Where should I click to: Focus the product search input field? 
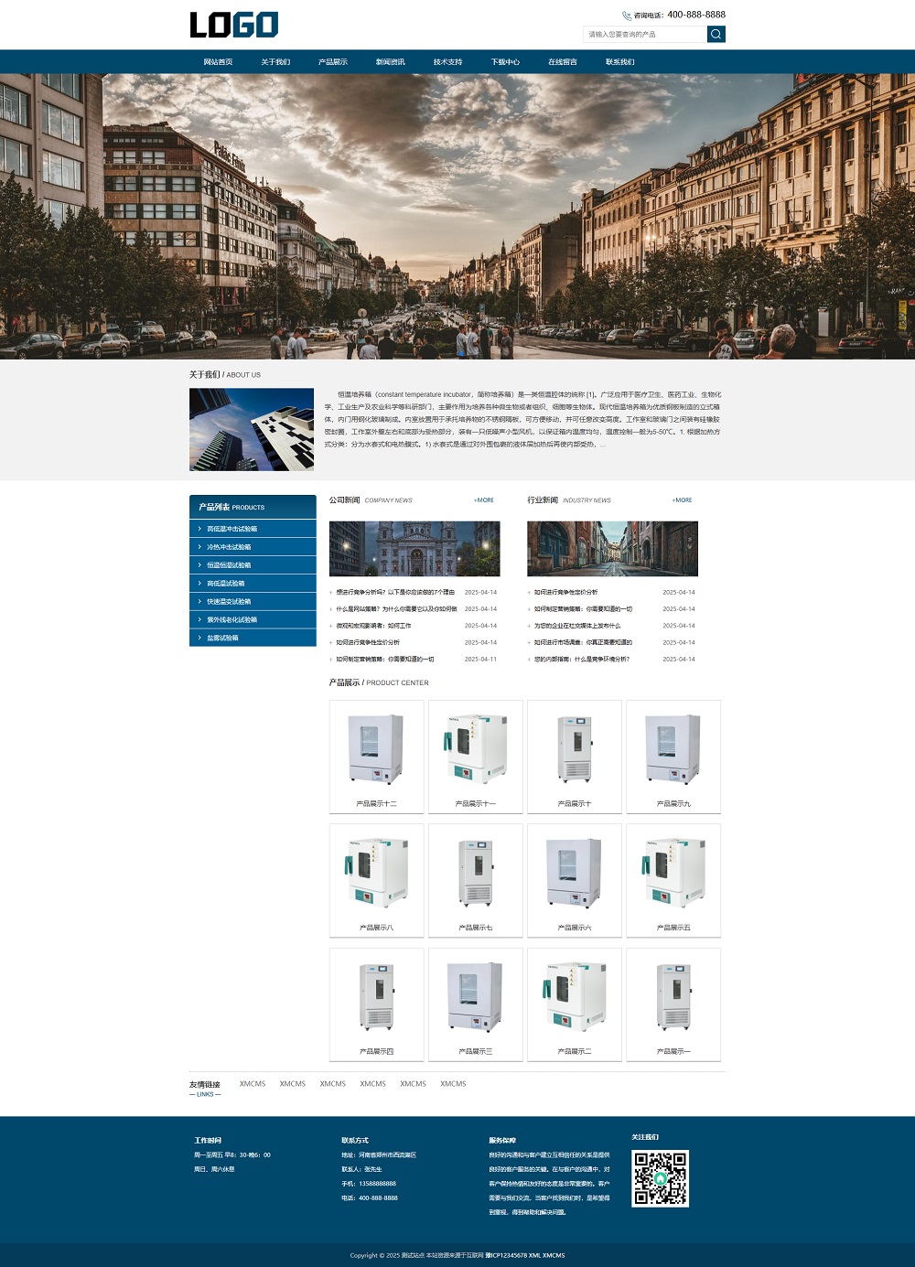point(645,34)
